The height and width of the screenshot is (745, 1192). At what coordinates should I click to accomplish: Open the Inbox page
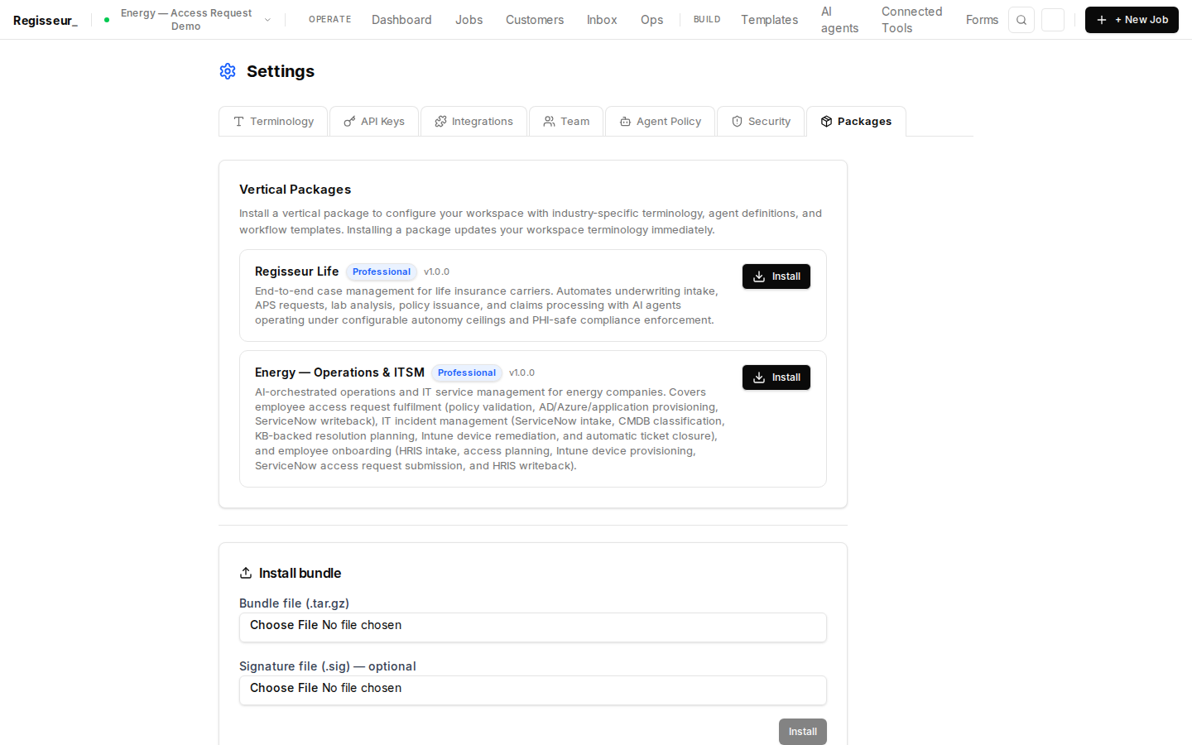tap(602, 20)
